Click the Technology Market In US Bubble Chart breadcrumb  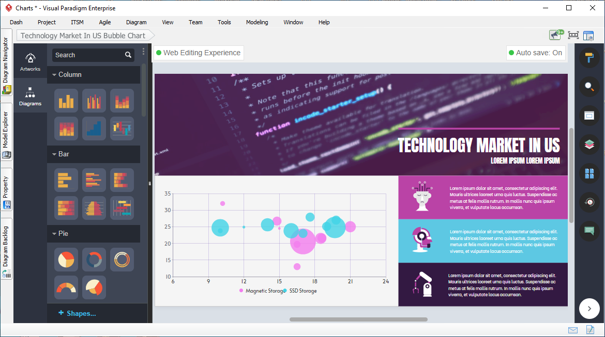(x=85, y=36)
